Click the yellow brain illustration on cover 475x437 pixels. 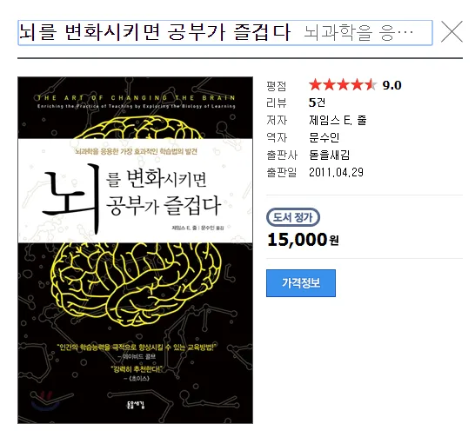pyautogui.click(x=137, y=281)
